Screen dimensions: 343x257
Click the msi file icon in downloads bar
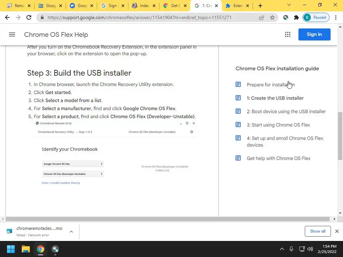point(9,231)
